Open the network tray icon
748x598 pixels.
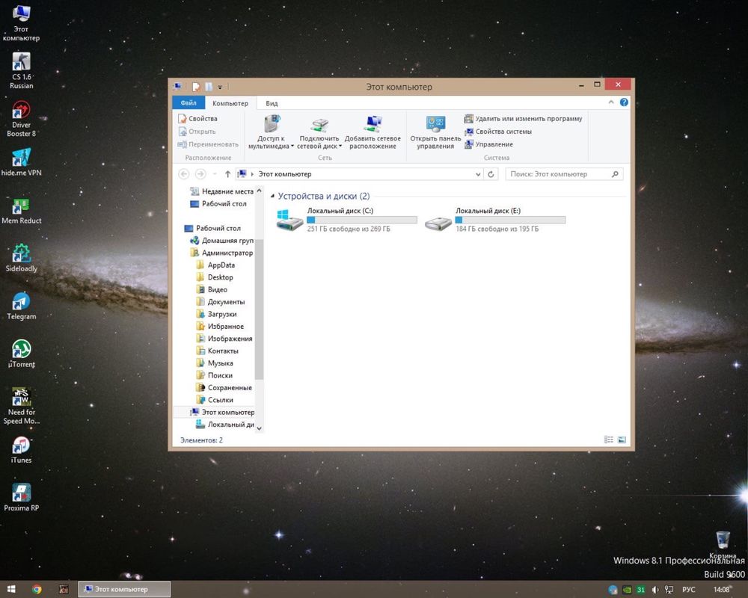(669, 590)
